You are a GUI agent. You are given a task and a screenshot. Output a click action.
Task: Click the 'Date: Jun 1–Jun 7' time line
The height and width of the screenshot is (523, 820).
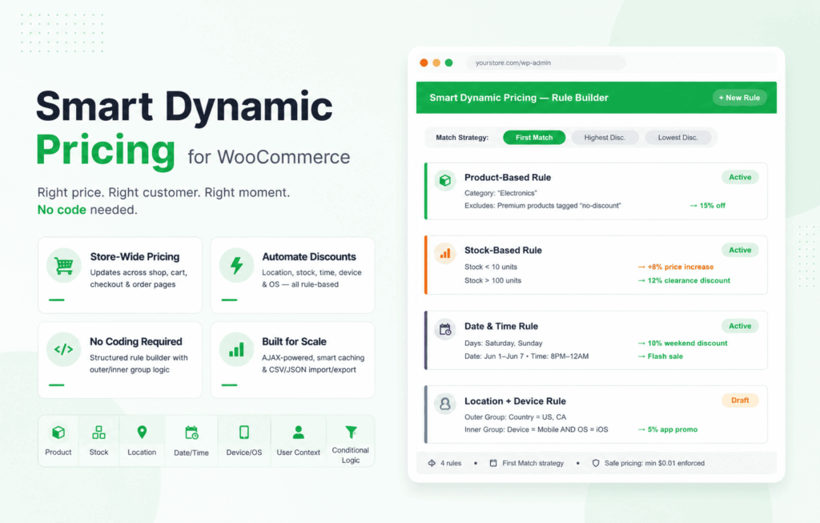pyautogui.click(x=527, y=356)
